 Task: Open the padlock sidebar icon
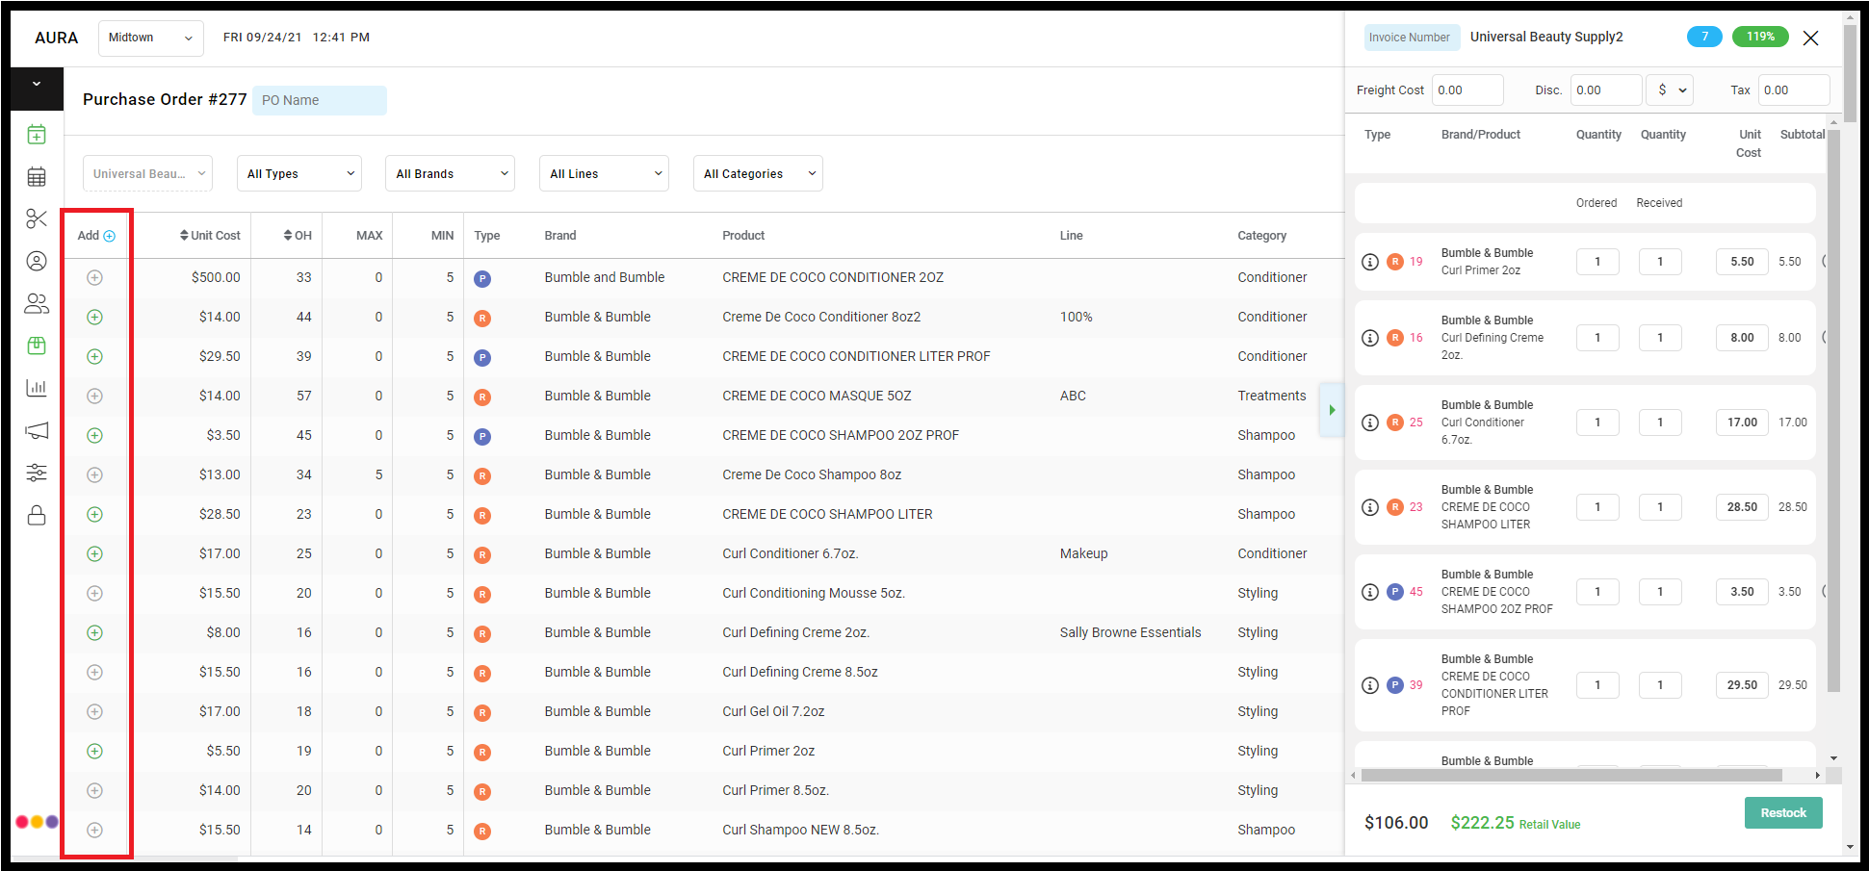(x=37, y=515)
